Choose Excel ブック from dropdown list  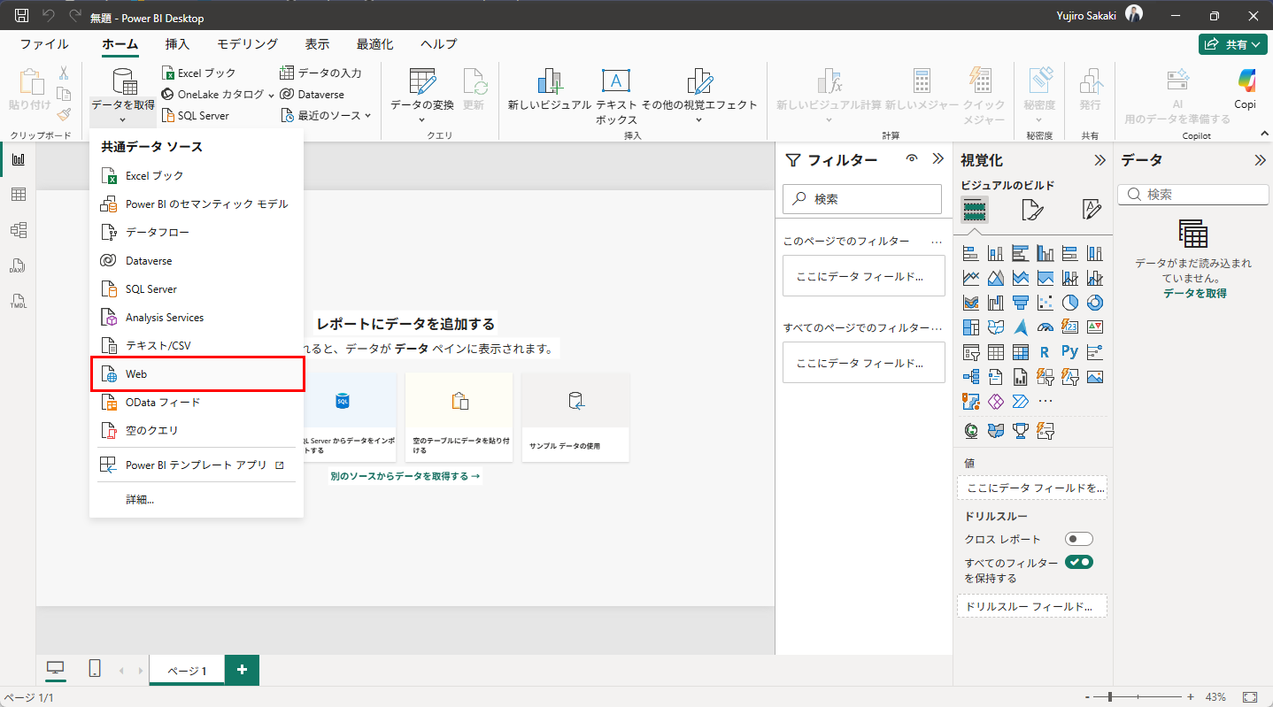pyautogui.click(x=197, y=176)
